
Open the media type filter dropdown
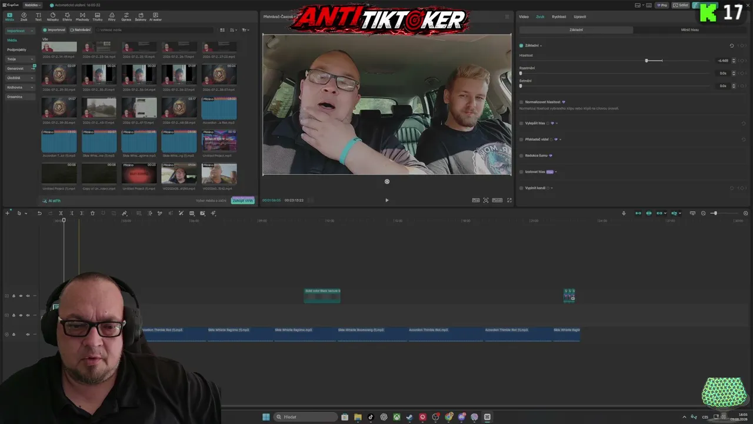(245, 29)
